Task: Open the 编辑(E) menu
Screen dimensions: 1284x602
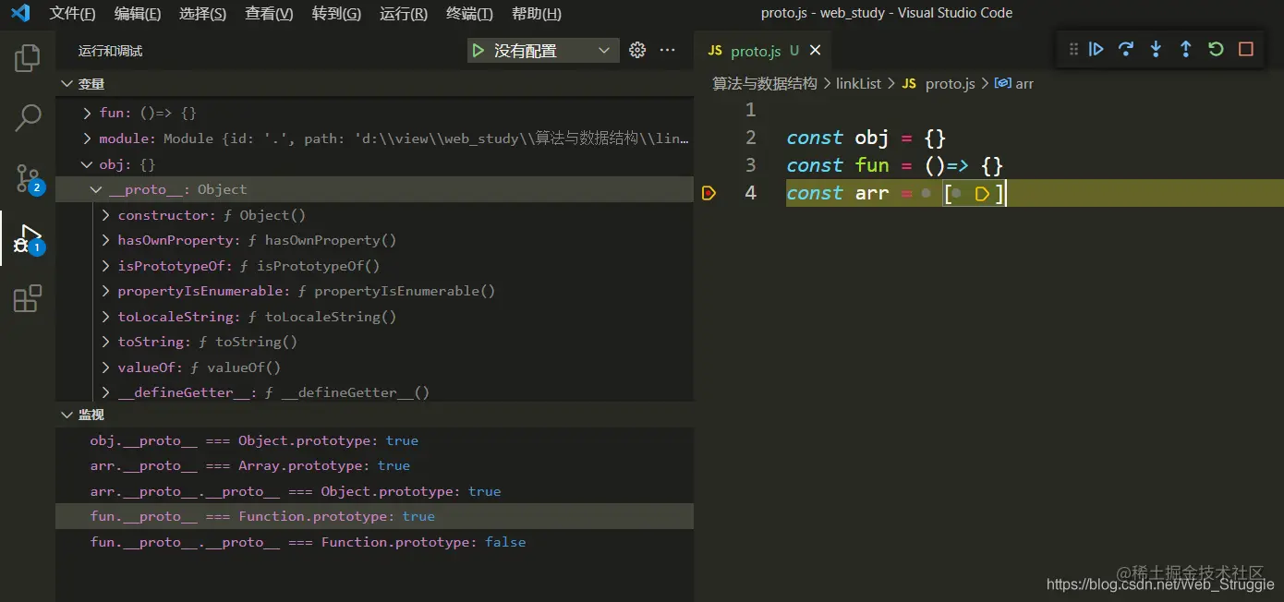Action: click(x=138, y=14)
